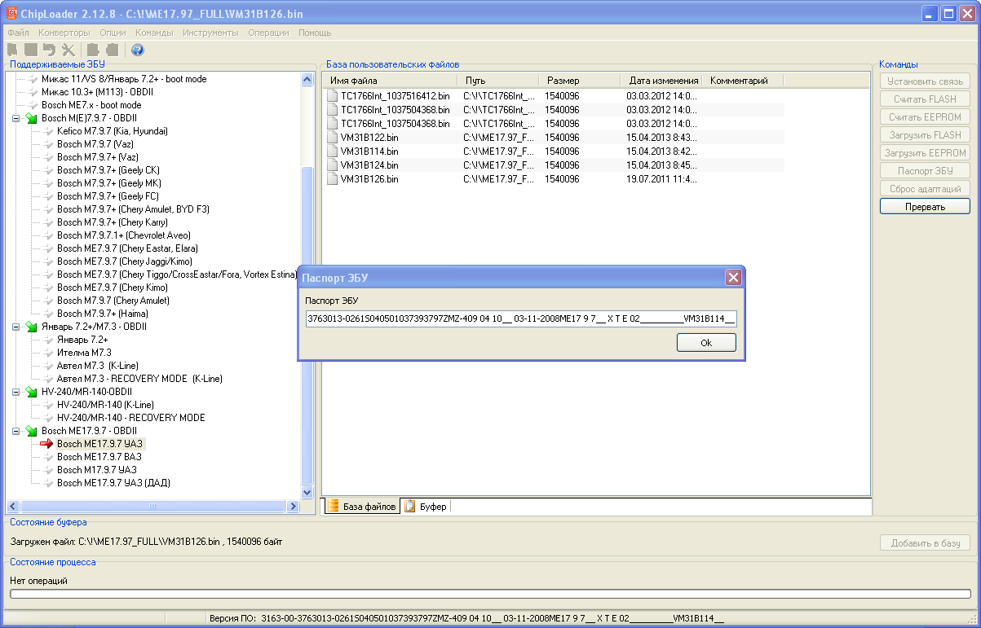Click the green arrow icon of Bosch ME17.9.7 - OBDII
981x628 pixels.
(x=31, y=431)
